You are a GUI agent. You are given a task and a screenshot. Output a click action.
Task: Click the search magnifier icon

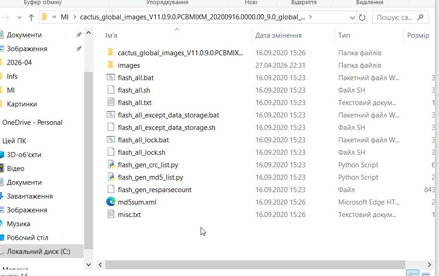(420, 18)
